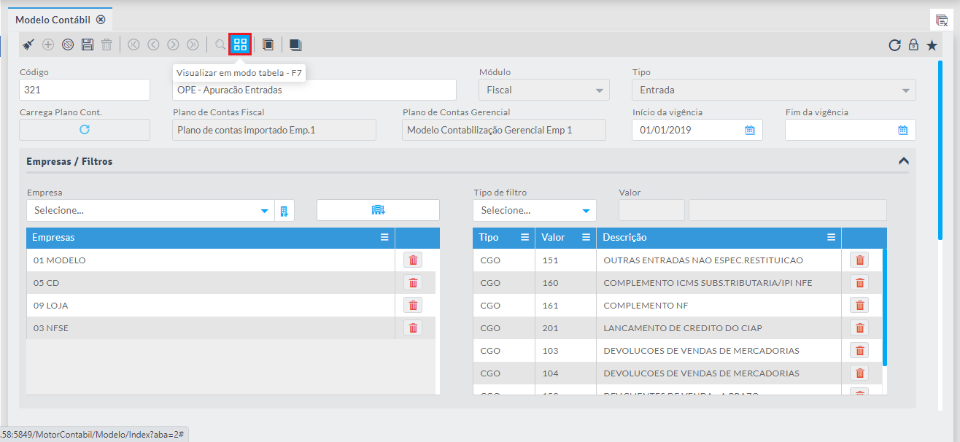
Task: Click the add new record plus icon
Action: point(48,44)
